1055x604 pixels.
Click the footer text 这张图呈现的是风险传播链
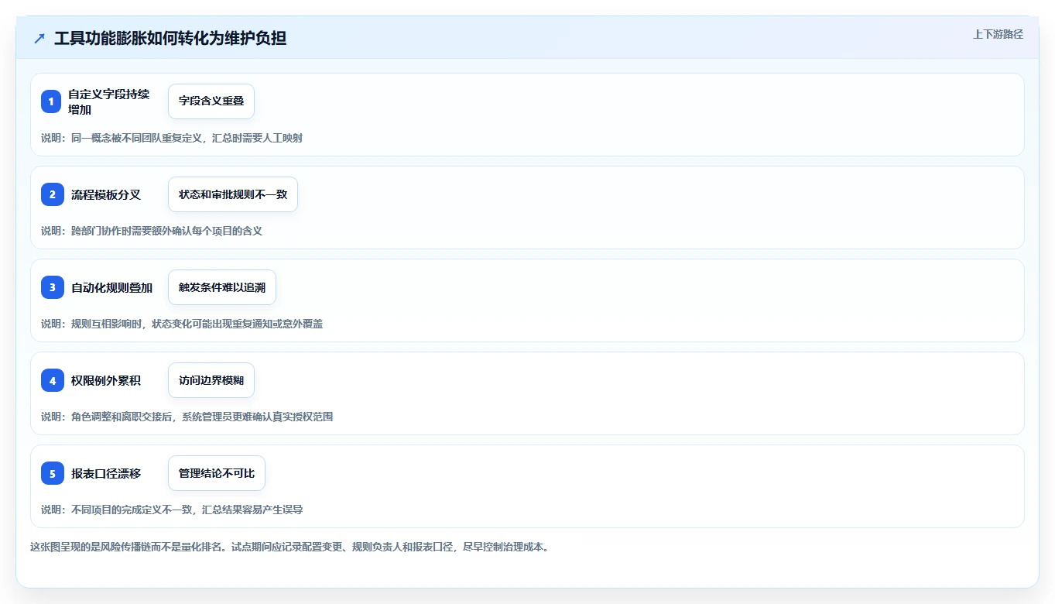point(289,547)
